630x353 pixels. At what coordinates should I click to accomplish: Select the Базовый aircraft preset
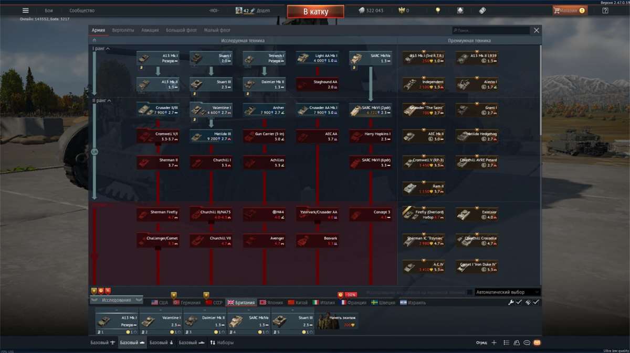tap(102, 343)
